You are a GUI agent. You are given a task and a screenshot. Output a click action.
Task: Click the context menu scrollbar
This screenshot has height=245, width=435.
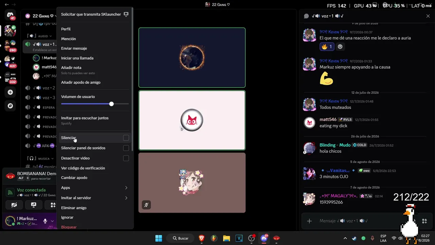[133, 80]
